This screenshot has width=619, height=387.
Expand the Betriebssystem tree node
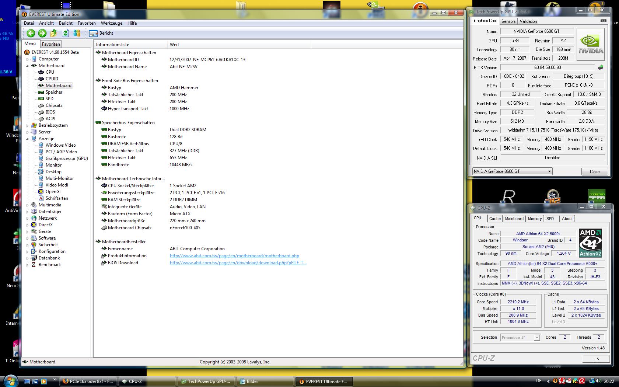[x=28, y=126]
